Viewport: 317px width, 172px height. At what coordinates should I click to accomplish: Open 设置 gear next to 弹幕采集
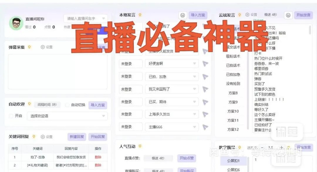click(47, 47)
